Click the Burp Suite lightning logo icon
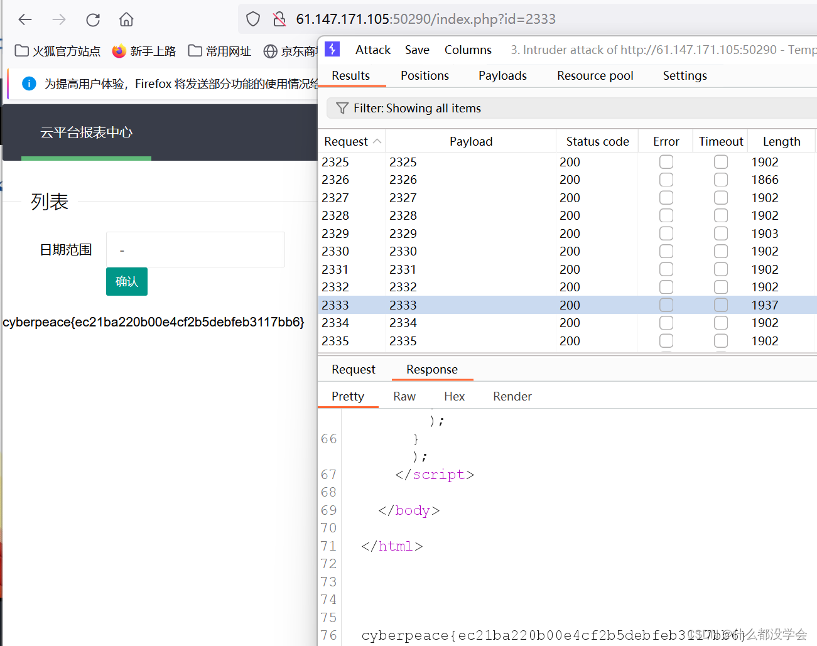The width and height of the screenshot is (817, 646). (x=332, y=49)
